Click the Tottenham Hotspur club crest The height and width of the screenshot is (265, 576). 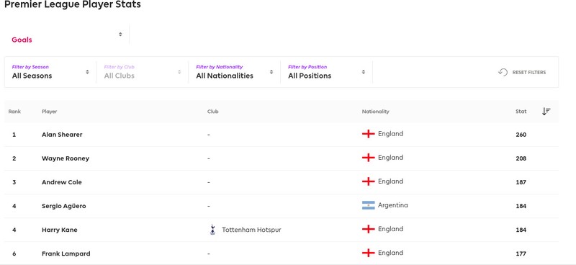[x=212, y=230]
